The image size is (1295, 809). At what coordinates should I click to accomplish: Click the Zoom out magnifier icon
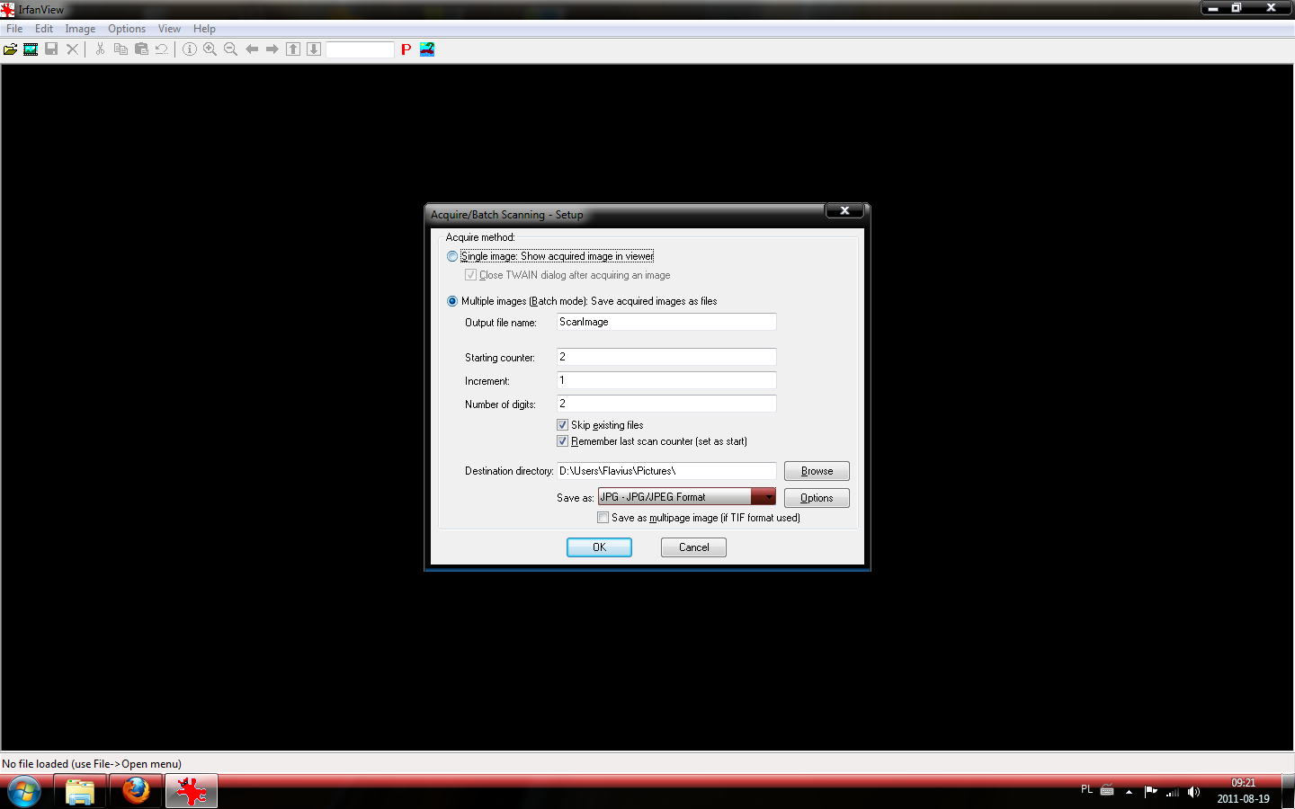pos(230,49)
